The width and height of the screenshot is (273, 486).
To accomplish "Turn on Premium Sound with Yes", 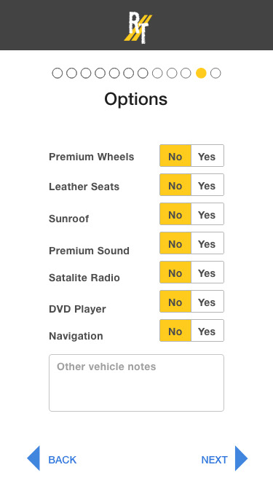I will pyautogui.click(x=207, y=243).
